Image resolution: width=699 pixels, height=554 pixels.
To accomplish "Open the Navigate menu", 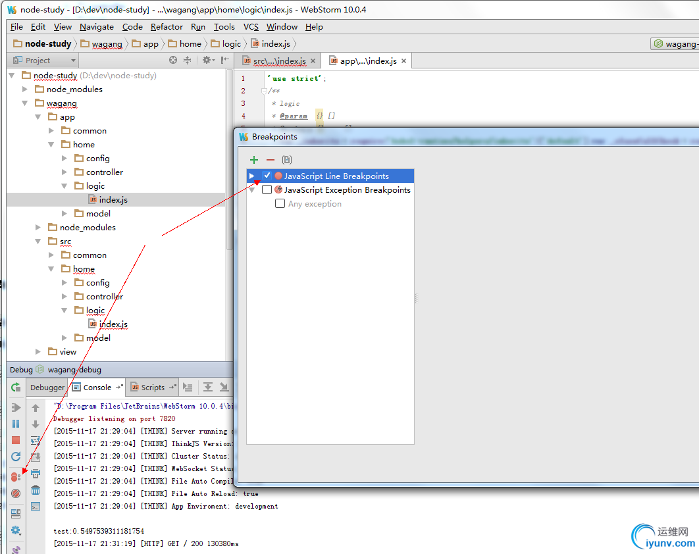I will pos(97,27).
